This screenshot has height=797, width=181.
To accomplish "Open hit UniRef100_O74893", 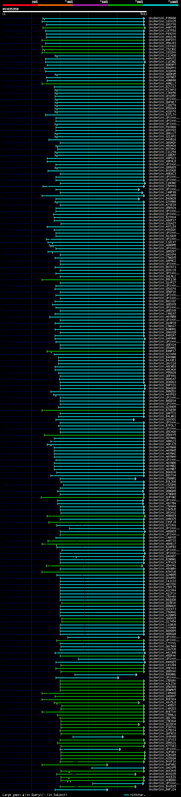I will (x=162, y=488).
